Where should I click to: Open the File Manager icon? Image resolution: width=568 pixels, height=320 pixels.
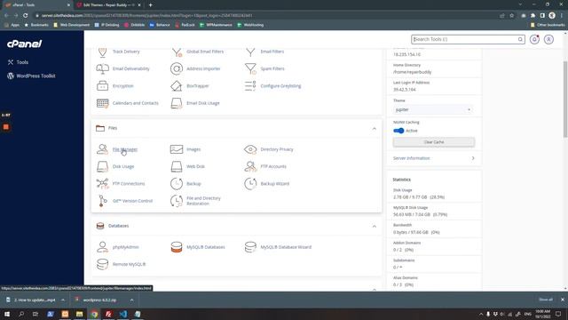103,149
